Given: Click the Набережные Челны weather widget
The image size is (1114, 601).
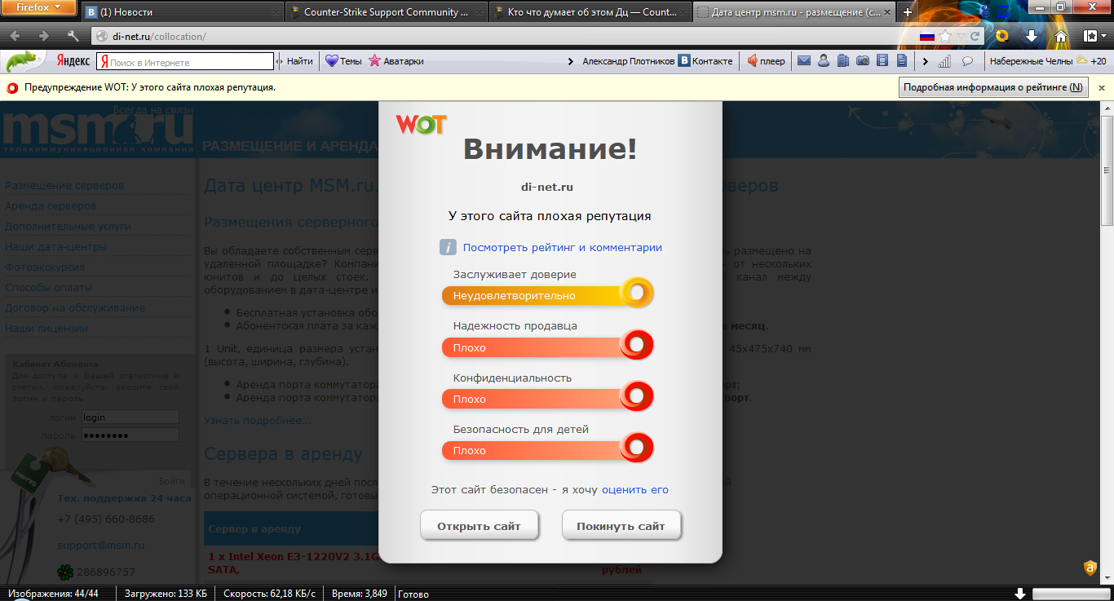Looking at the screenshot, I should pos(1048,61).
